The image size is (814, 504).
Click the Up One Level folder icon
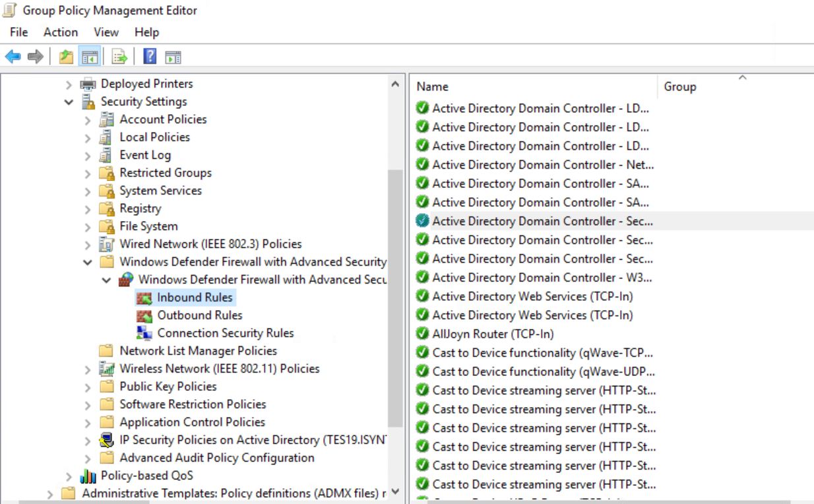(65, 55)
